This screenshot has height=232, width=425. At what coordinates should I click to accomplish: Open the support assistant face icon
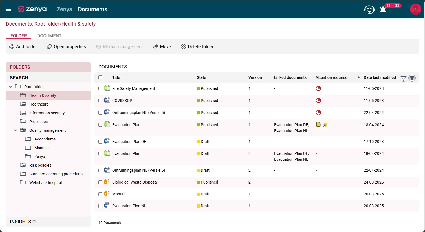(369, 9)
